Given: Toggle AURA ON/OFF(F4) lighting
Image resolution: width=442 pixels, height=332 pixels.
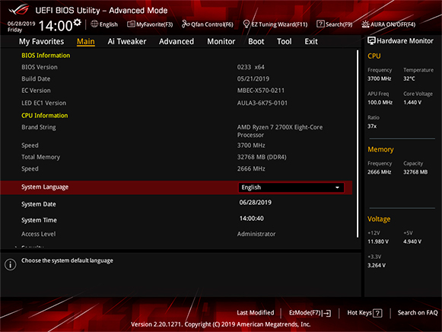Looking at the screenshot, I should click(x=389, y=24).
